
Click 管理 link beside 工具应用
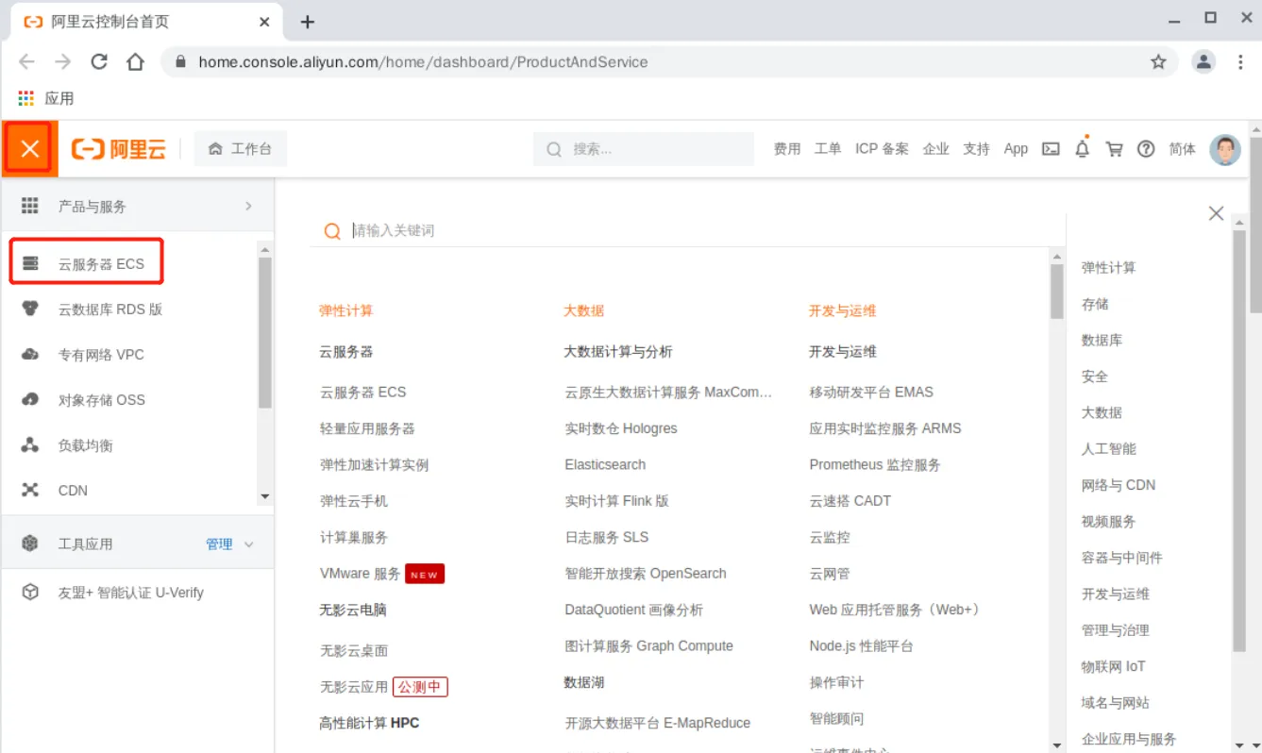[x=219, y=544]
